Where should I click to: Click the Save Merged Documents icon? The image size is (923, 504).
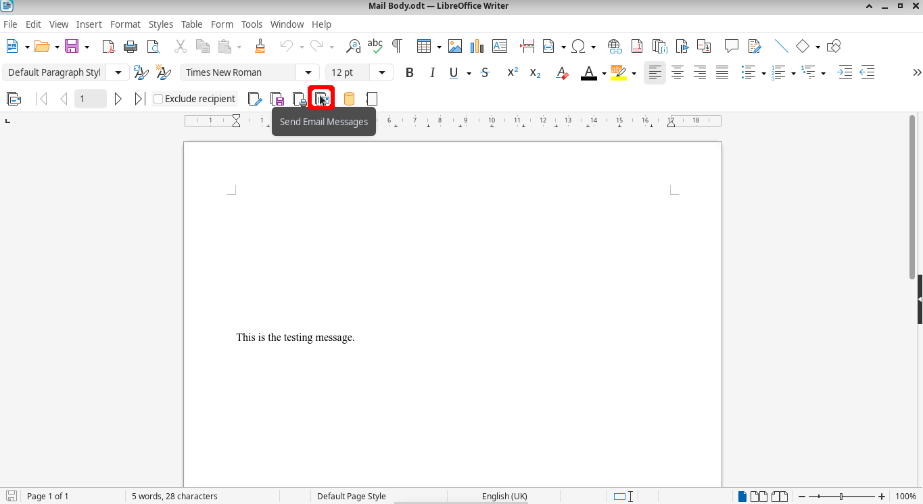coord(277,99)
